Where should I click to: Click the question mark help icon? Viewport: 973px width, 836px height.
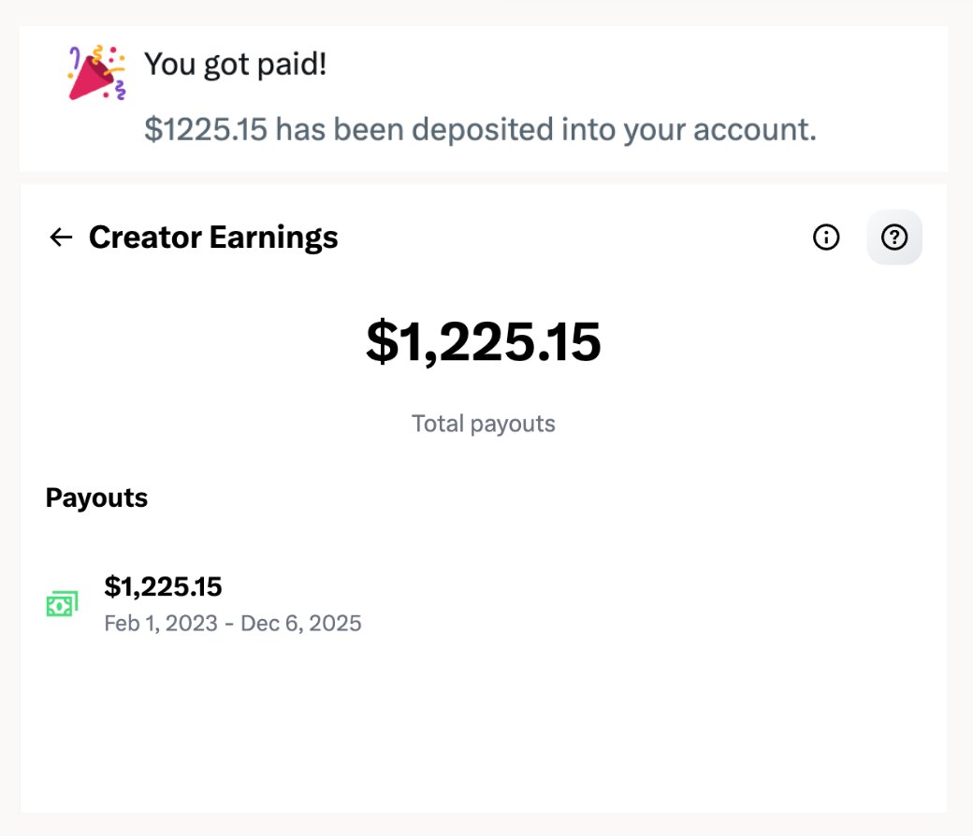894,238
